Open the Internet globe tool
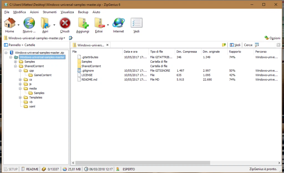The image size is (284, 173). click(118, 23)
